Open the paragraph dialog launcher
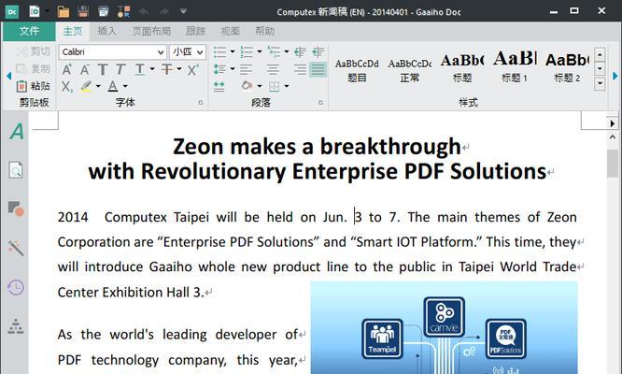 320,103
